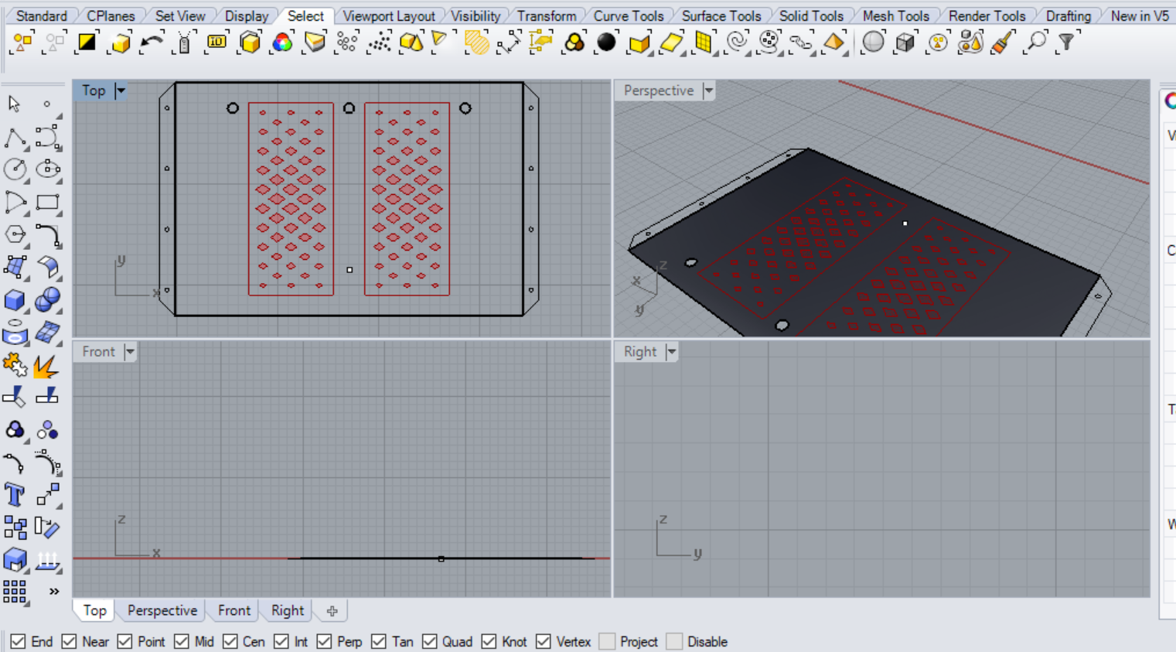Toggle the Perp object snap checkbox
1176x652 pixels.
point(324,641)
